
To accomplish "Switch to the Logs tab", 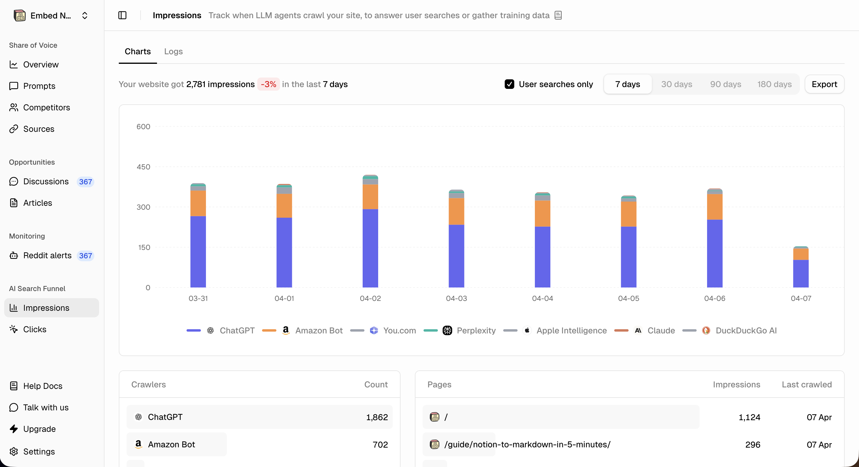I will coord(173,51).
